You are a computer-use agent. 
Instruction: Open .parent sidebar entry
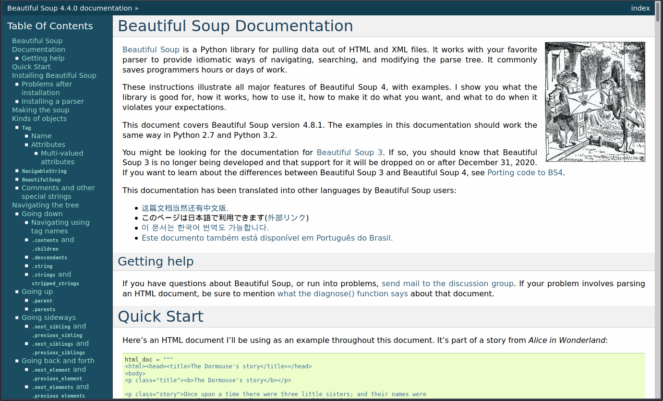tap(42, 301)
